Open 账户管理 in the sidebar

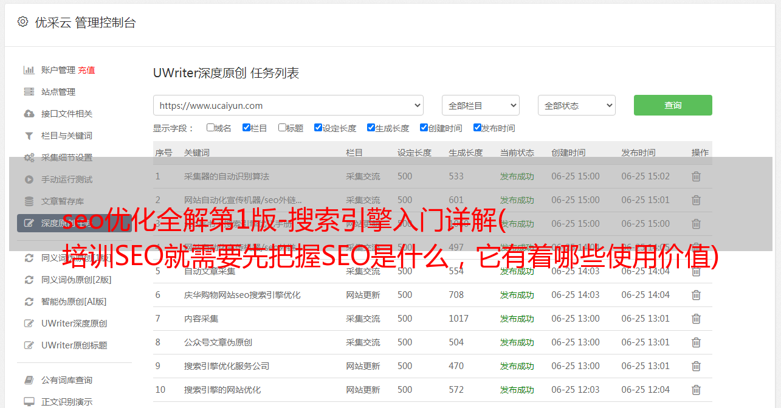click(58, 70)
